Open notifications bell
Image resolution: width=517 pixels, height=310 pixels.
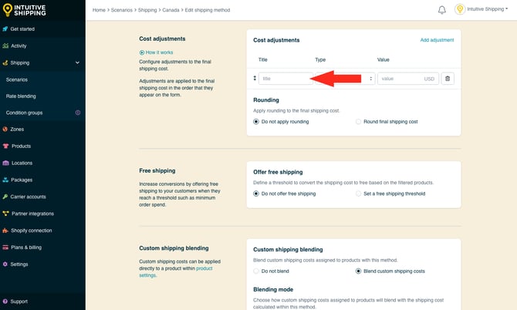coord(442,10)
